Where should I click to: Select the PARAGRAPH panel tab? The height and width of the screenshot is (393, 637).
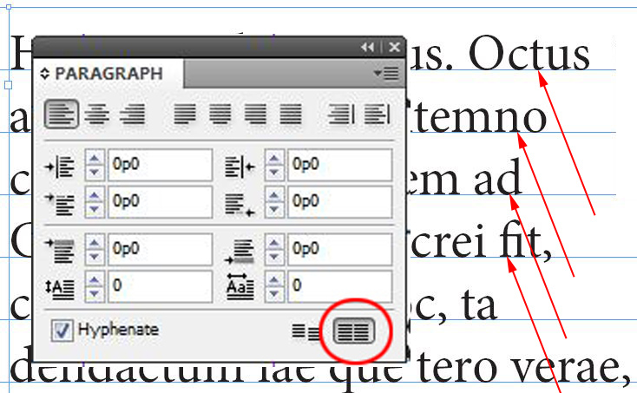pos(108,74)
